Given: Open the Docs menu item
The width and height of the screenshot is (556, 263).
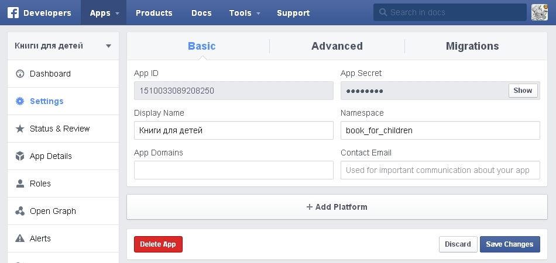Looking at the screenshot, I should click(x=201, y=13).
